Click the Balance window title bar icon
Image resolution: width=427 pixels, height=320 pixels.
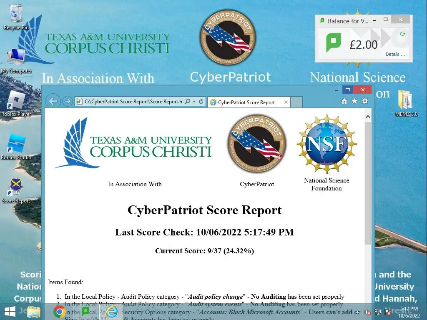322,21
